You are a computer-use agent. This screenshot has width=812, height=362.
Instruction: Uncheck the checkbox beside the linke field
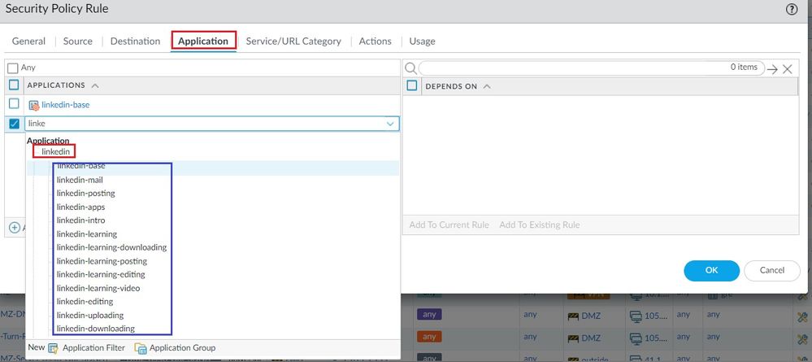coord(14,124)
